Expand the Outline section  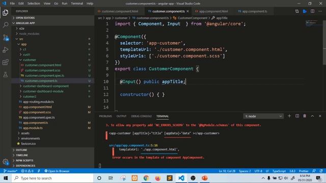pyautogui.click(x=53, y=150)
